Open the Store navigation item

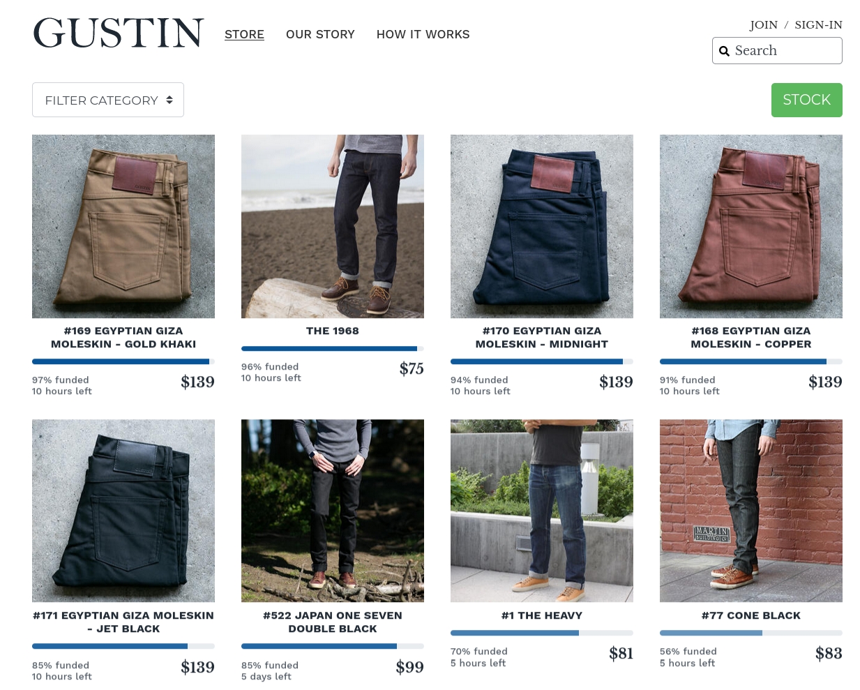click(244, 34)
